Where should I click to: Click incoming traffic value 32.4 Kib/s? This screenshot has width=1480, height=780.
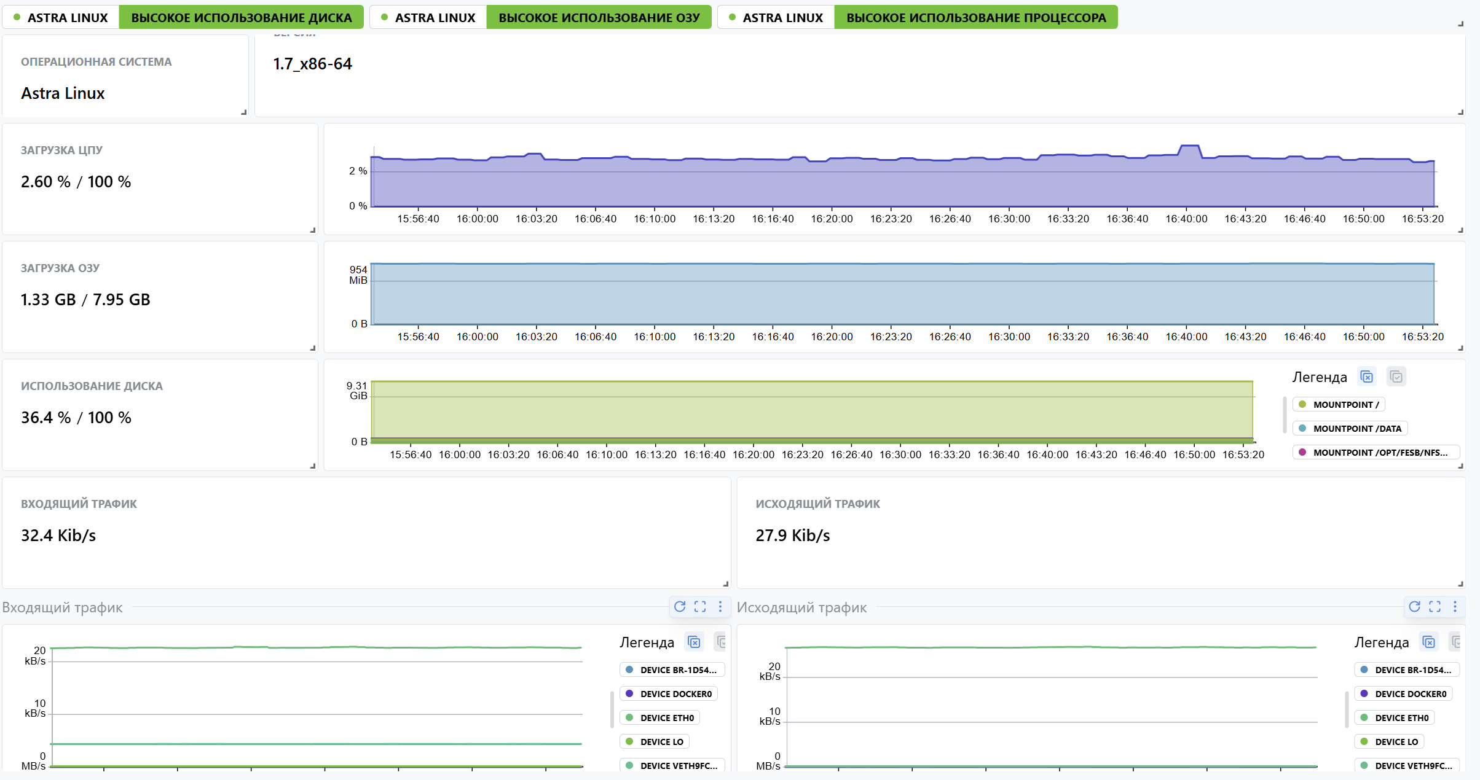pyautogui.click(x=58, y=536)
